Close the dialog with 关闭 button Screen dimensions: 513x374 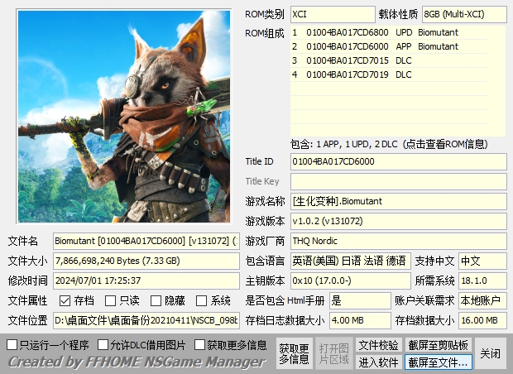click(x=491, y=353)
